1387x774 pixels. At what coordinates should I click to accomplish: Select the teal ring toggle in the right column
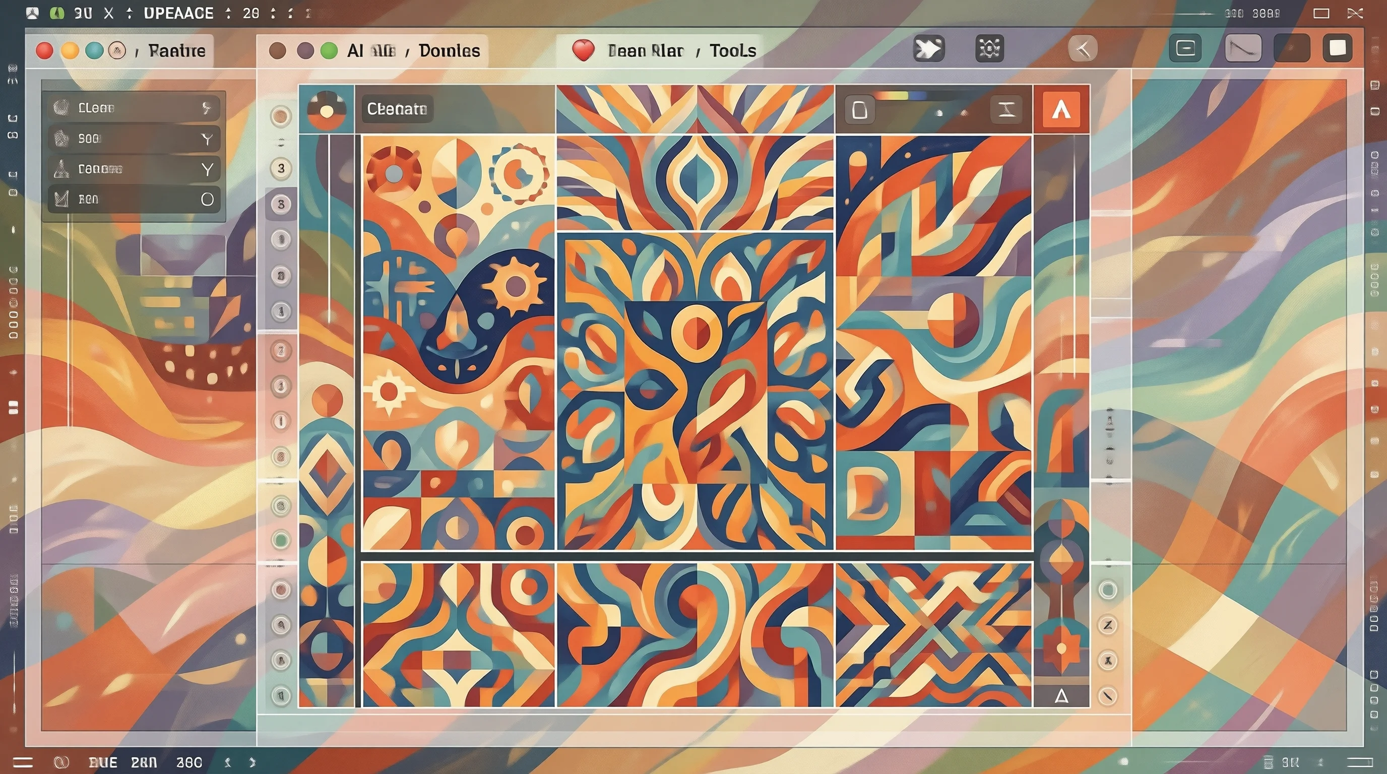coord(1108,590)
